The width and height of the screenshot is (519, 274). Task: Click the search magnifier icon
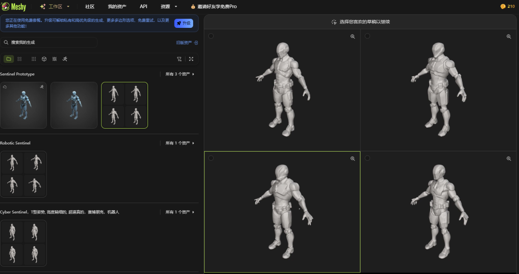[6, 42]
